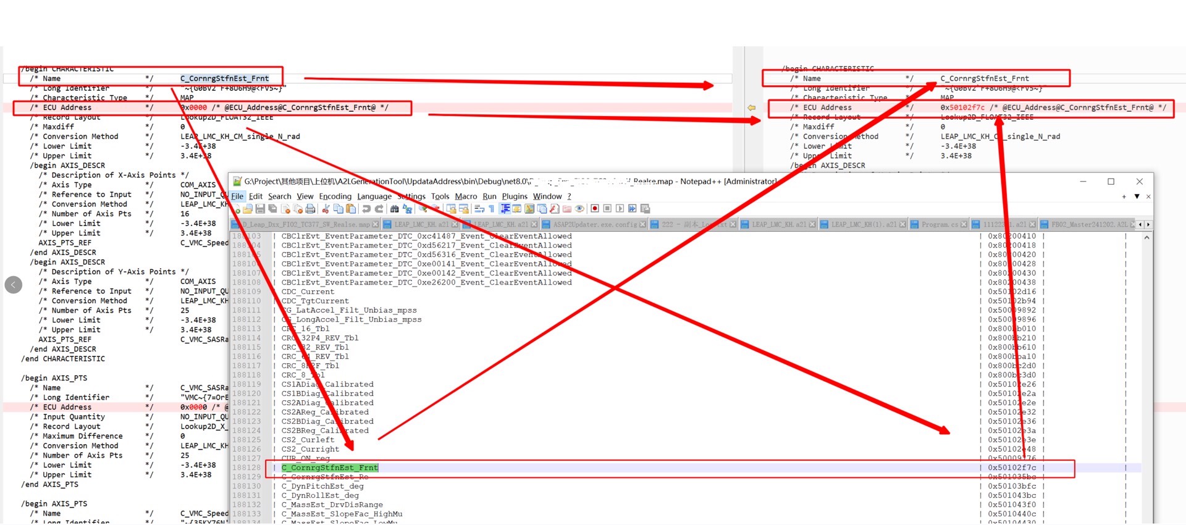
Task: Click Run Macro Multiple Times icon
Action: tap(632, 209)
